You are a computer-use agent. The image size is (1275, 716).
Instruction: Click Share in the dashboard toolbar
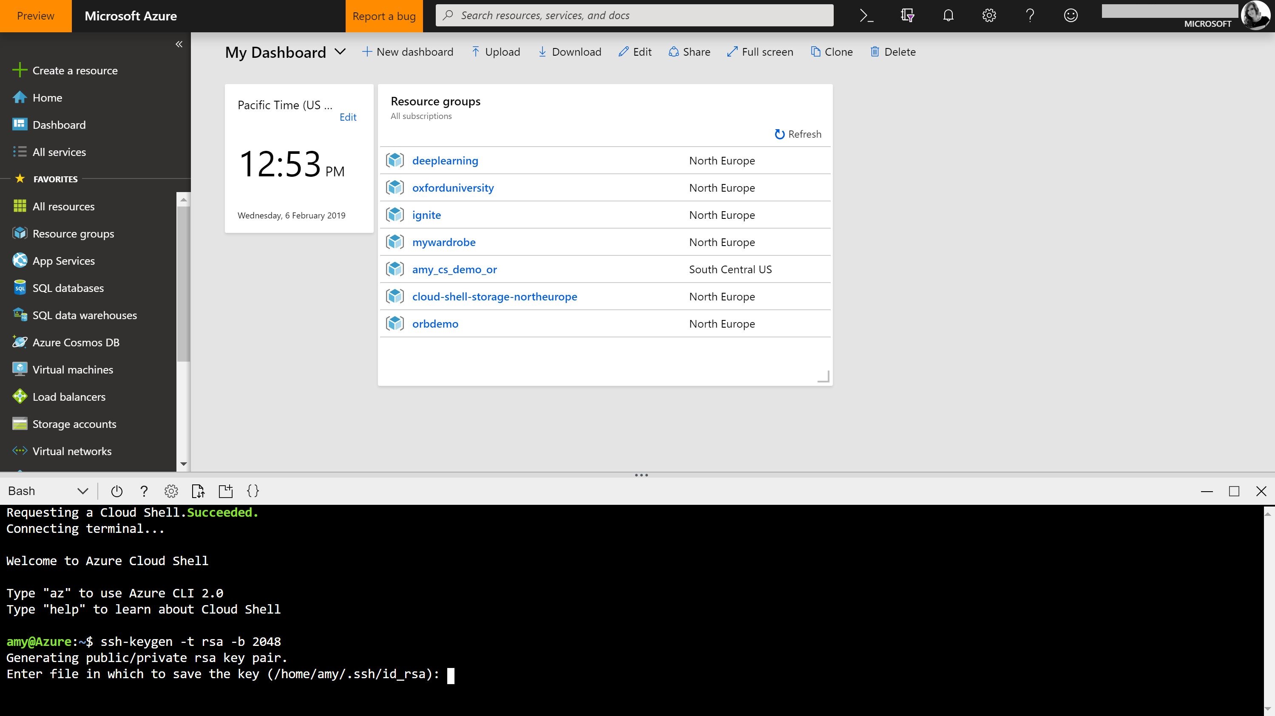coord(689,52)
